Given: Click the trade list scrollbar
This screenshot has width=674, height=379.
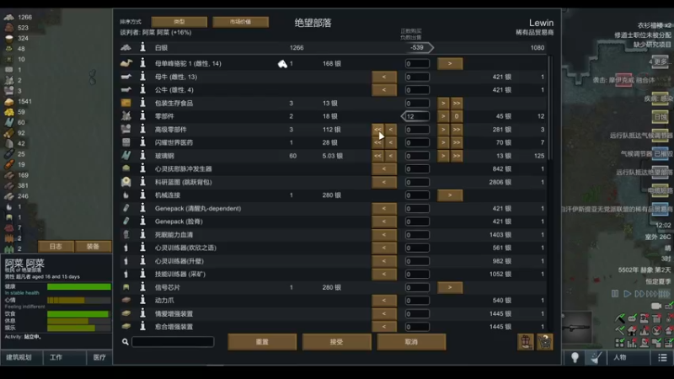Looking at the screenshot, I should [x=550, y=108].
